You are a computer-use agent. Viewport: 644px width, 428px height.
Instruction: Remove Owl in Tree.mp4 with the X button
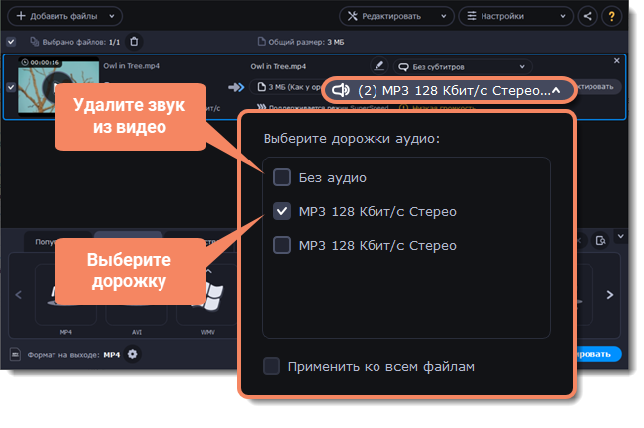[x=617, y=61]
